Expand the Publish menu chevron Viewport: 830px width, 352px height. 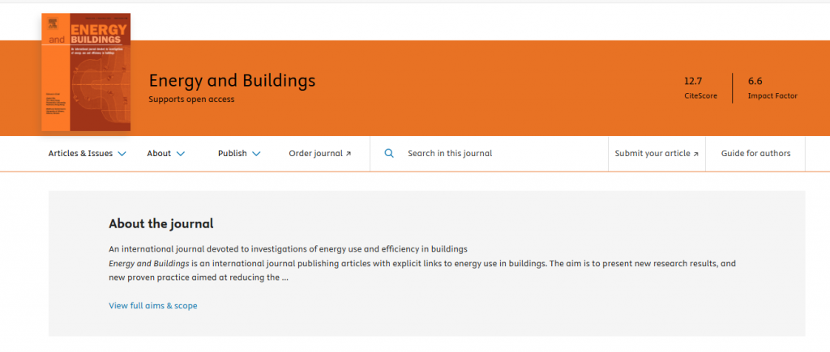pyautogui.click(x=256, y=154)
